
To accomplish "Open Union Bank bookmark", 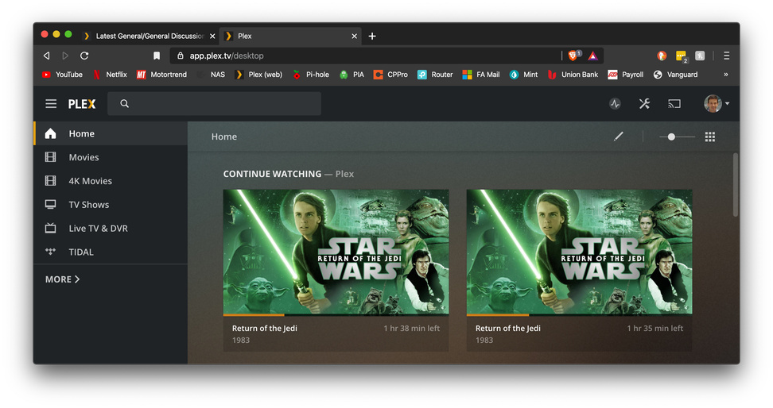I will [573, 75].
